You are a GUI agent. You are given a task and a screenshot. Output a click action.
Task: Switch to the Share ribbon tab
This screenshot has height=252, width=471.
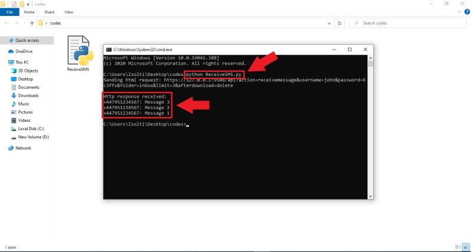click(49, 12)
